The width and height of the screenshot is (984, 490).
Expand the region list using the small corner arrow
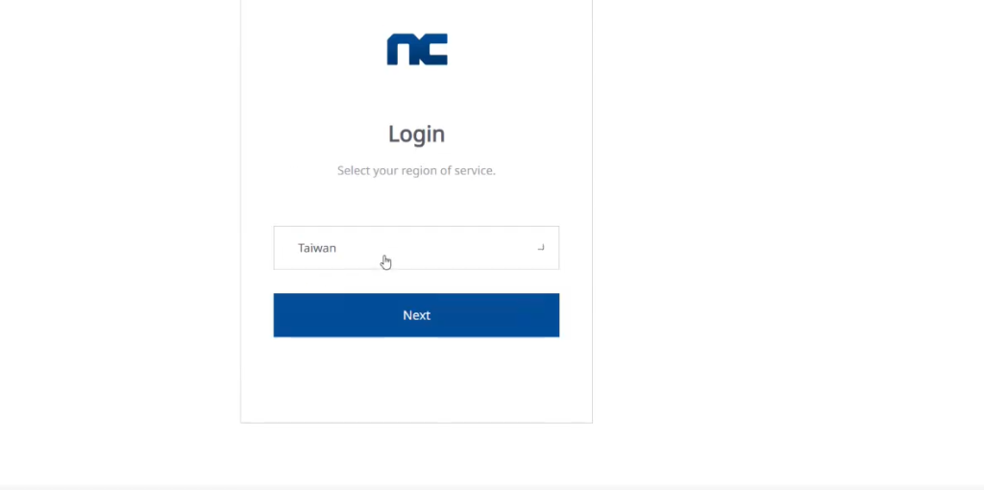(541, 248)
